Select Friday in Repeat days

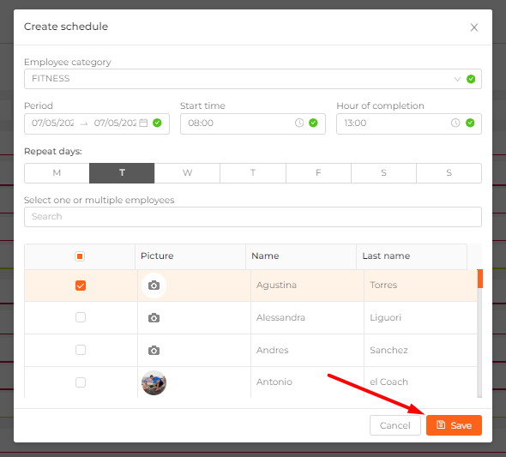318,173
